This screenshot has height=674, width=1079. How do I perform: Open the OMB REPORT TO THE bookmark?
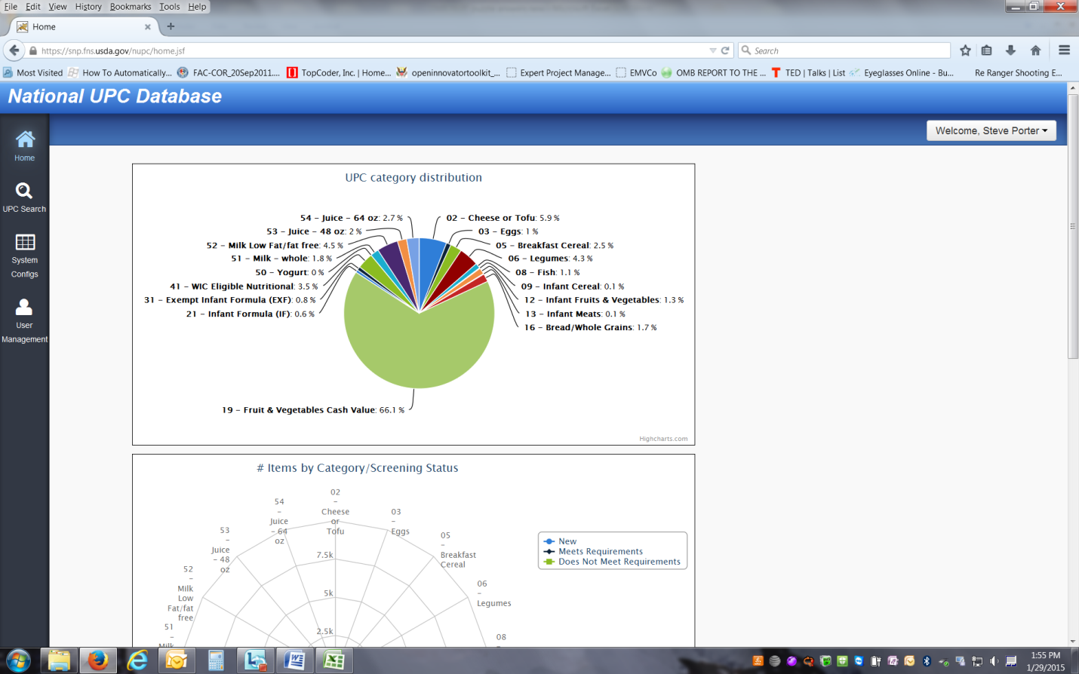713,72
